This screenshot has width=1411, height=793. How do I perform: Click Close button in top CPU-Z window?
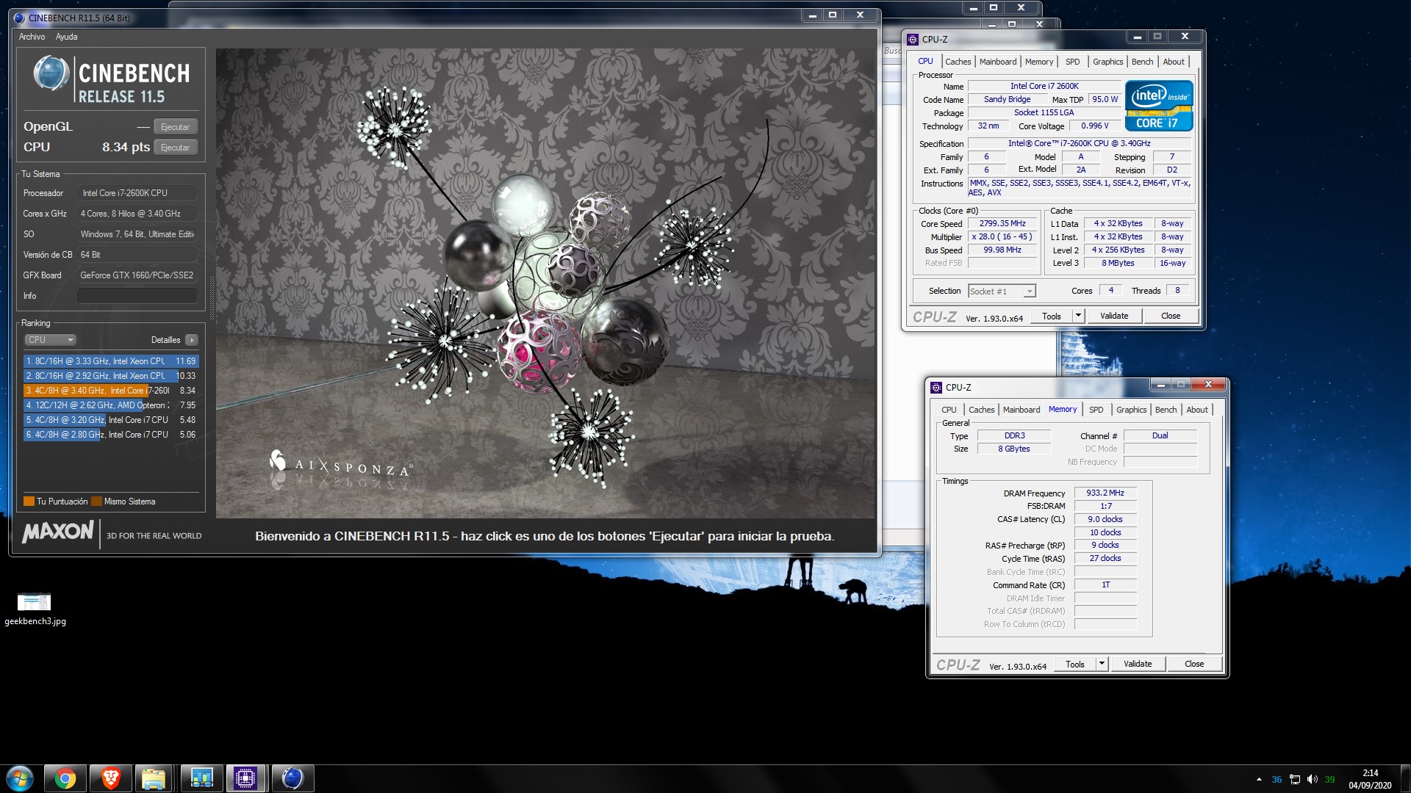click(1171, 316)
